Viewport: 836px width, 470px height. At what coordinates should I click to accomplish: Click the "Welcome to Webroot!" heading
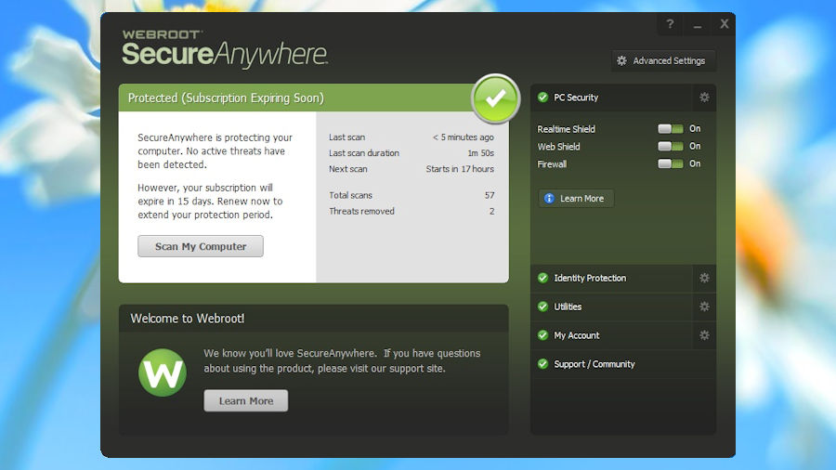click(188, 319)
